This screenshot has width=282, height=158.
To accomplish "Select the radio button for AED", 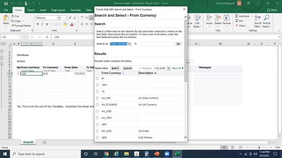I will tap(97, 137).
